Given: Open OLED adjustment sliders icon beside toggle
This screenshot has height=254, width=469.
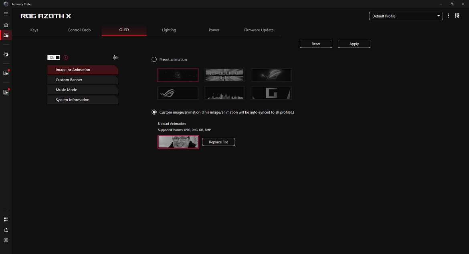Looking at the screenshot, I should point(115,57).
